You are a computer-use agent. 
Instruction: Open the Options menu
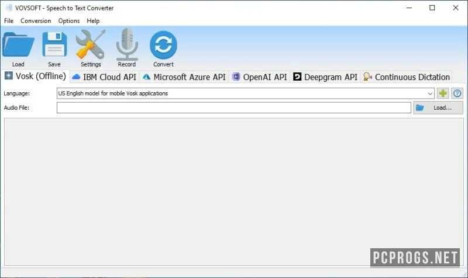pos(69,21)
